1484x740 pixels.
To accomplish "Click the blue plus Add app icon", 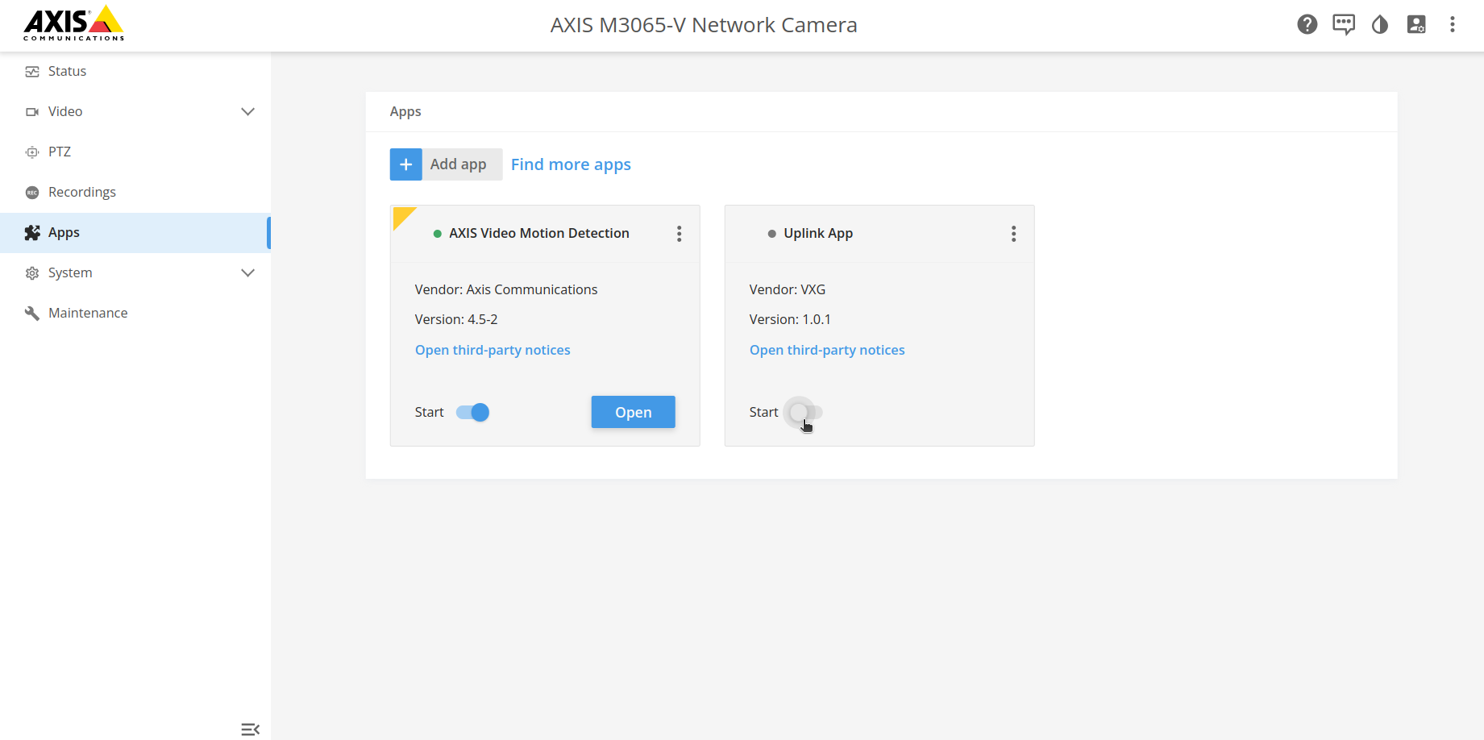I will click(406, 164).
